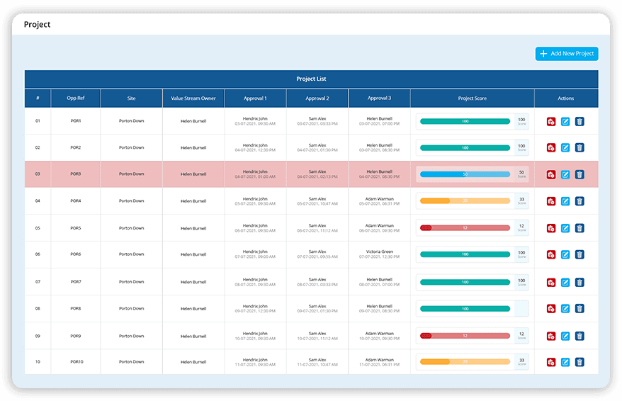Click the Value Stream Owner column header
Image resolution: width=622 pixels, height=401 pixels.
click(193, 98)
